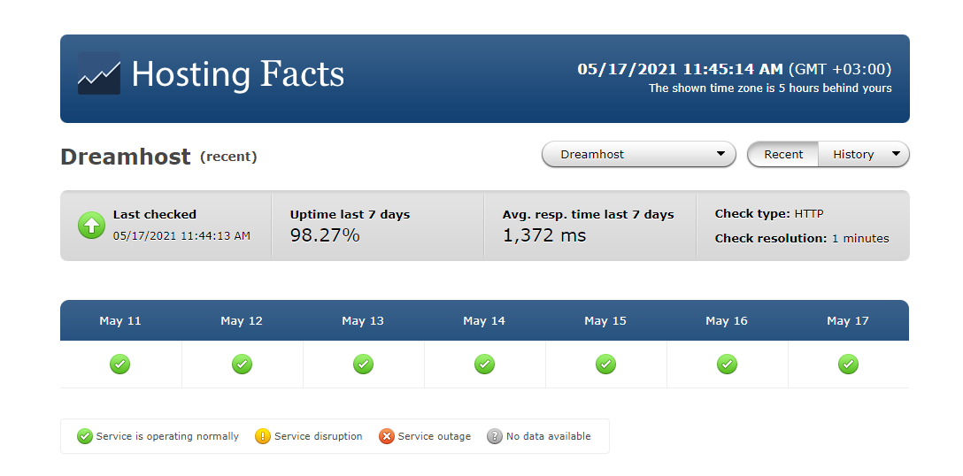
Task: Click the May 13 green check status icon
Action: pyautogui.click(x=363, y=365)
